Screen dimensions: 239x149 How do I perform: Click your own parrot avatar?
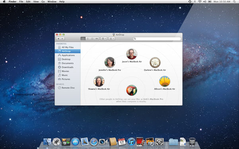click(132, 90)
